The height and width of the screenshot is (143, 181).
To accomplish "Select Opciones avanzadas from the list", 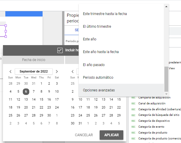I will tap(99, 90).
